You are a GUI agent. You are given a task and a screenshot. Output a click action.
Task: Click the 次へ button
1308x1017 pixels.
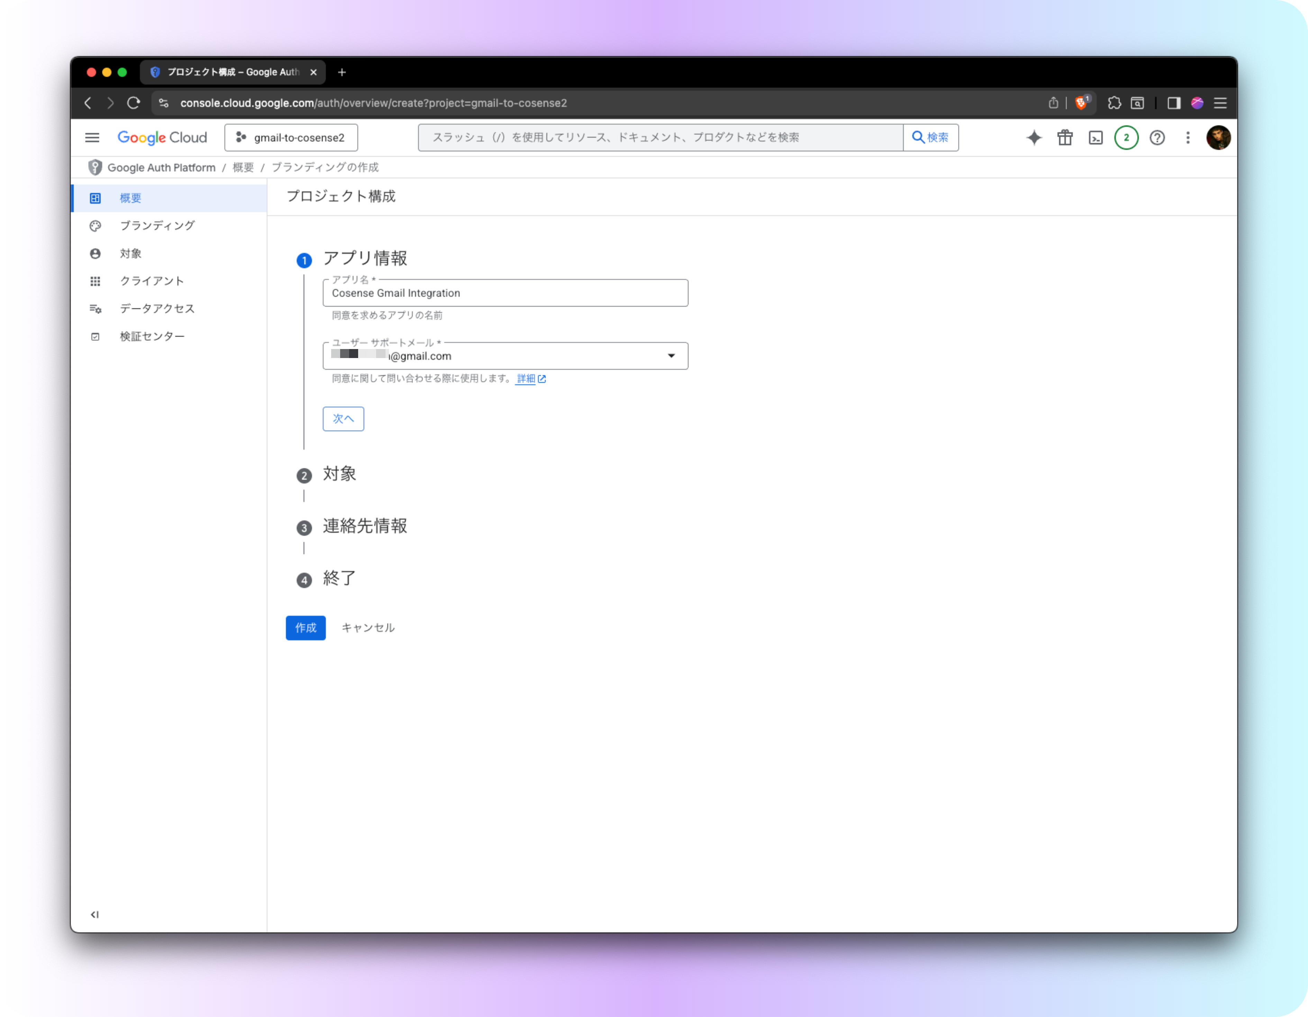click(x=343, y=419)
